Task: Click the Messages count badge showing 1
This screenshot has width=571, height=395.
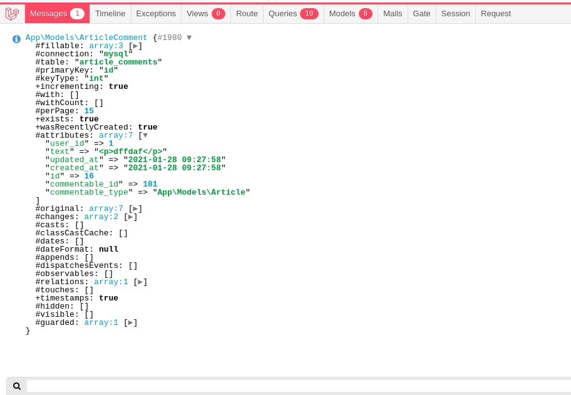Action: click(x=77, y=14)
